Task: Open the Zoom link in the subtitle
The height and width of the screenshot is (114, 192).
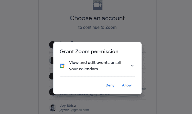Action: 111,27
